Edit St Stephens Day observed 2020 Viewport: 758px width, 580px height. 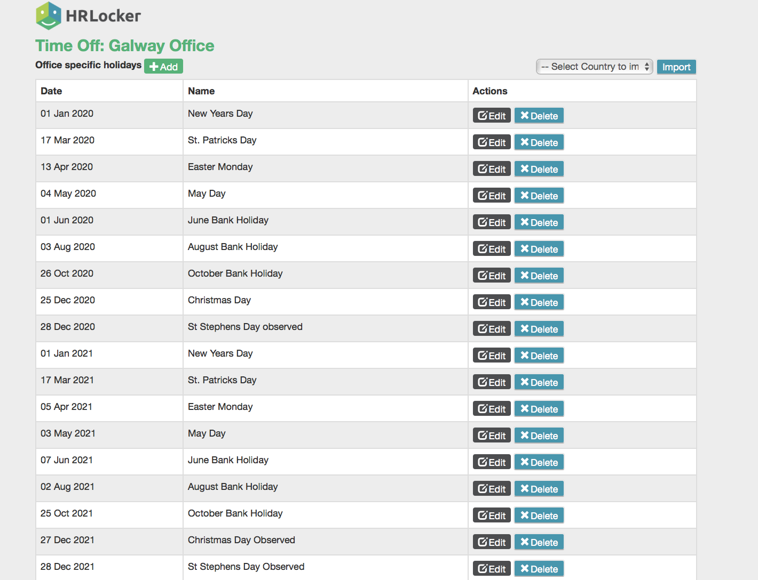pyautogui.click(x=492, y=329)
